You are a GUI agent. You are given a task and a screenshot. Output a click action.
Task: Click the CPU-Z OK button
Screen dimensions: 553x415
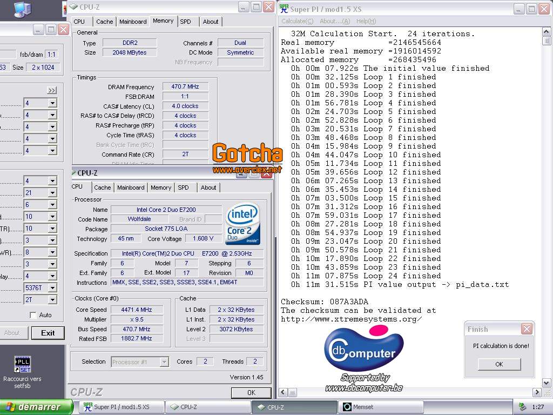pyautogui.click(x=251, y=393)
